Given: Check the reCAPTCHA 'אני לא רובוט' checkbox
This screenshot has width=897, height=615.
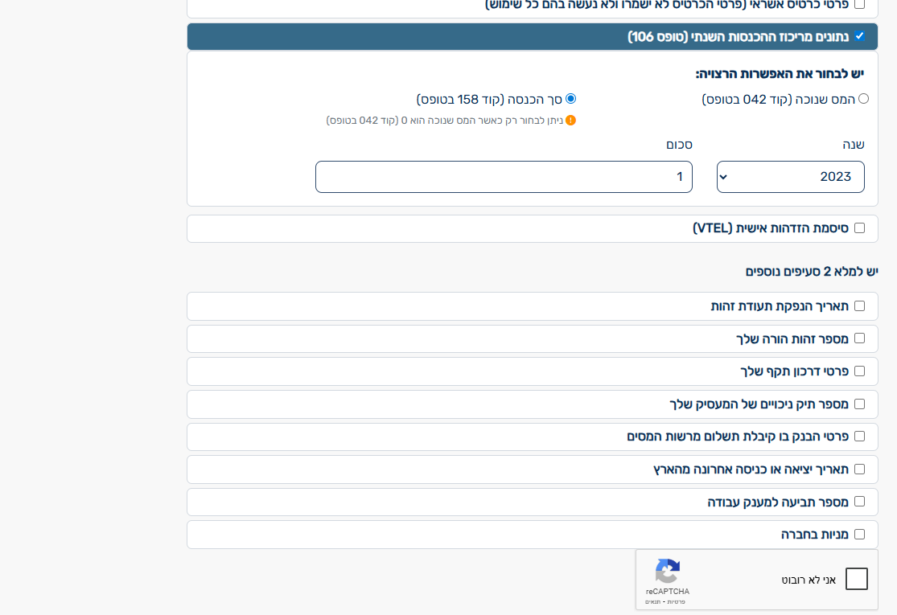Looking at the screenshot, I should click(x=857, y=578).
